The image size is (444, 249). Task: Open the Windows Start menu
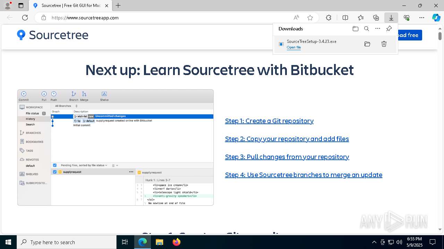(x=8, y=242)
